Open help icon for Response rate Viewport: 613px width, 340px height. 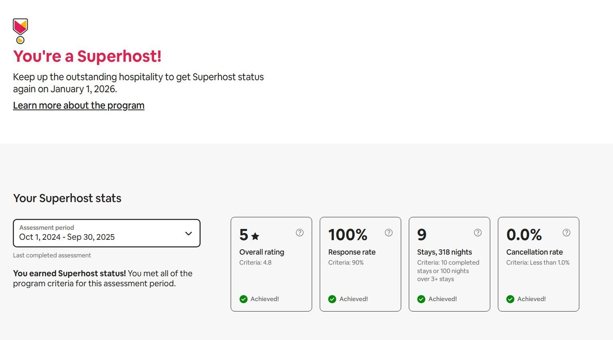(x=389, y=233)
